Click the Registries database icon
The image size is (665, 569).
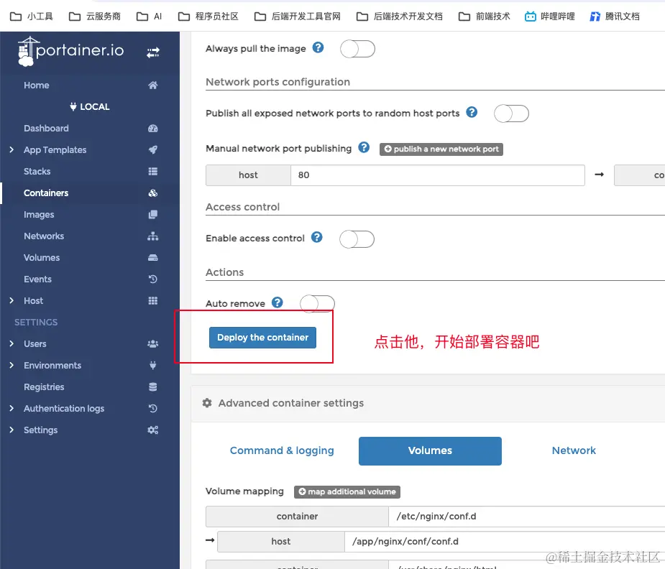click(152, 387)
